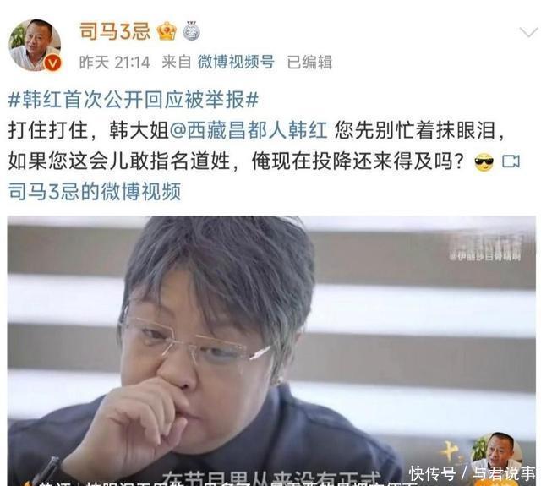The width and height of the screenshot is (541, 486).
Task: Click the 快传号 / 与君说事 watermark
Action: [473, 473]
